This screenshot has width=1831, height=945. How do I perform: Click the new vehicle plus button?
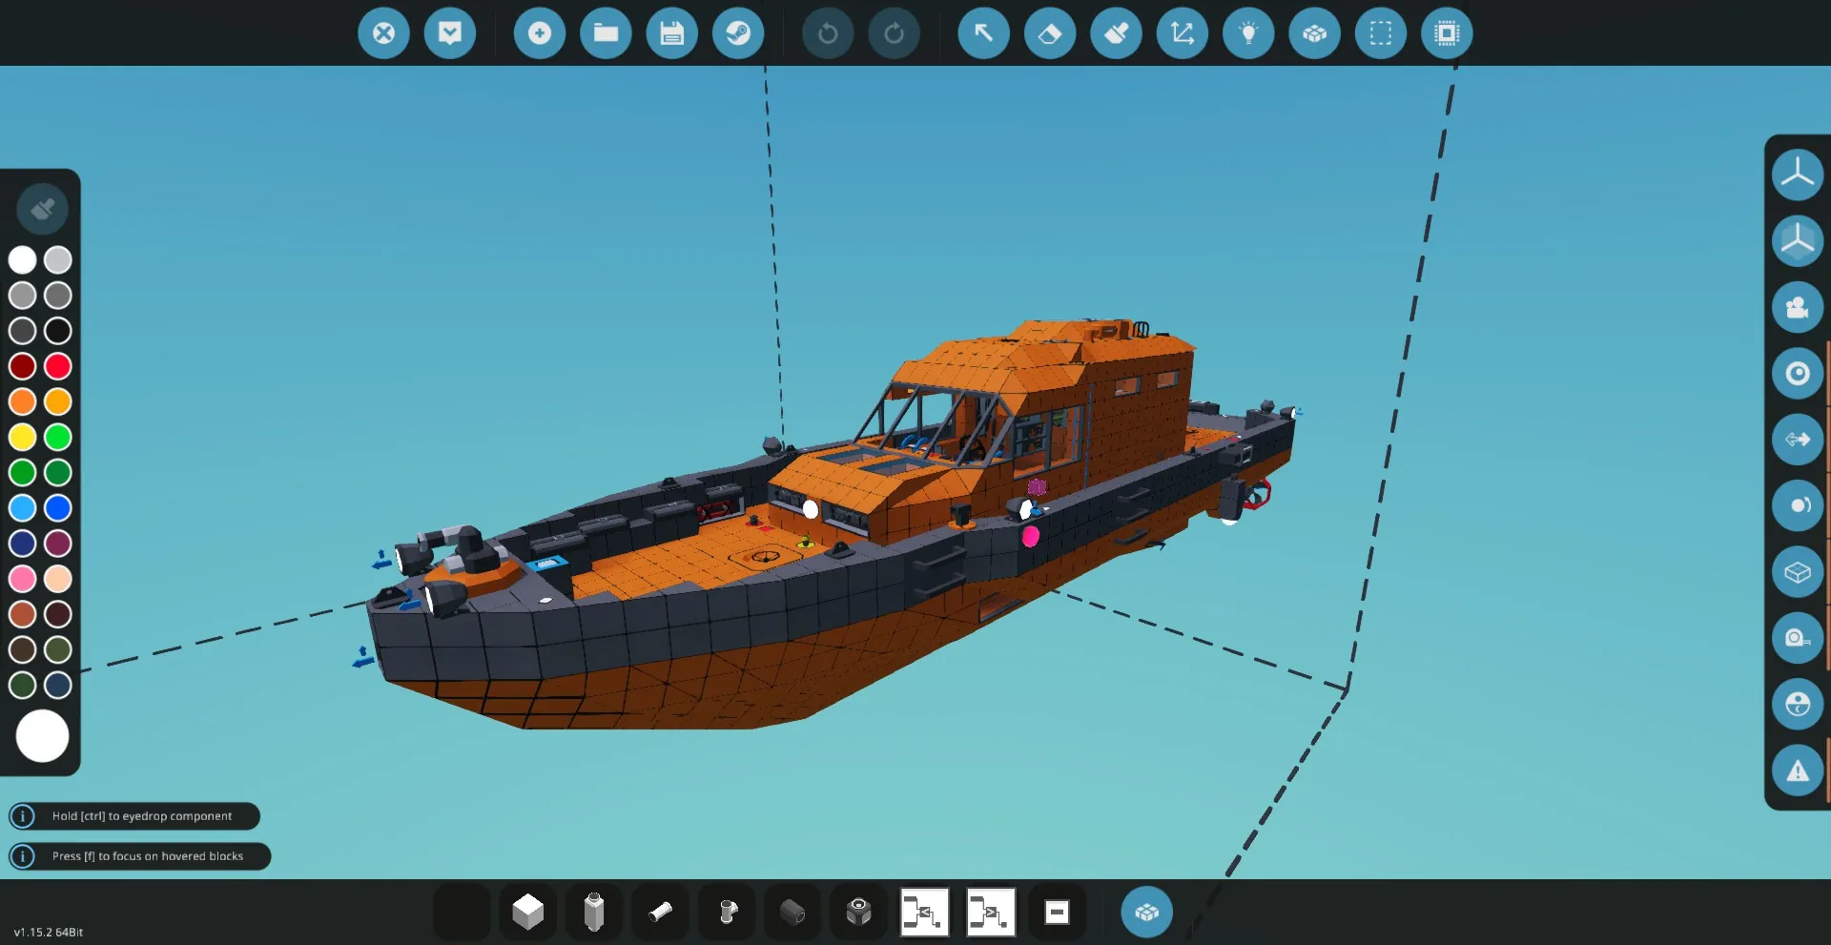pos(540,33)
